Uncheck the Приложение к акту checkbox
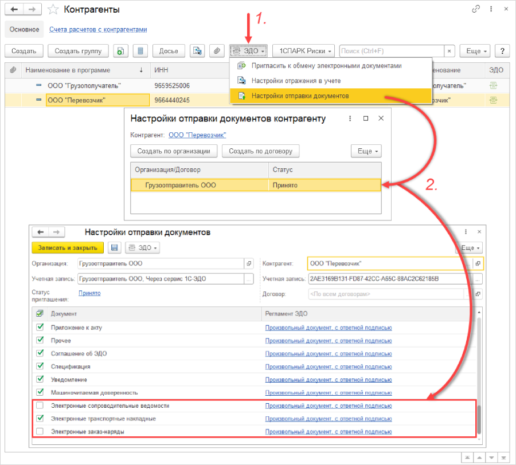 [40, 327]
